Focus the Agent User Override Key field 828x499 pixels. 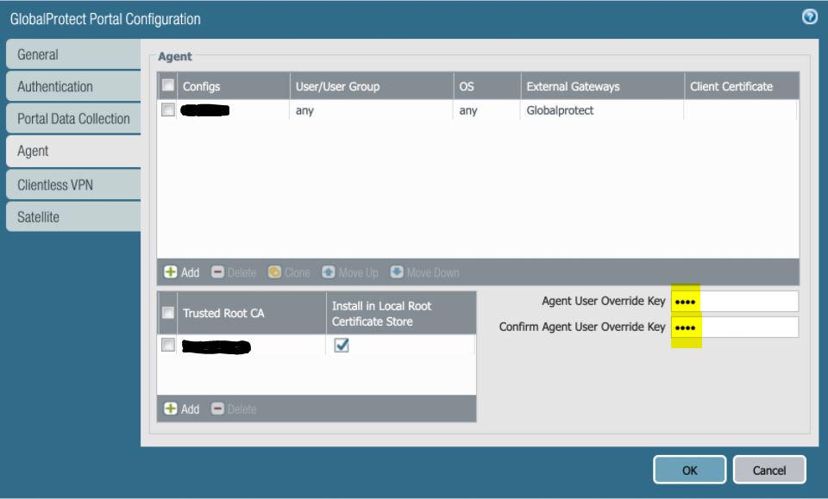pos(735,301)
